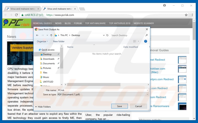The width and height of the screenshot is (198, 123).
Task: Click the horizontal scrollbar in file list
Action: pyautogui.click(x=94, y=84)
